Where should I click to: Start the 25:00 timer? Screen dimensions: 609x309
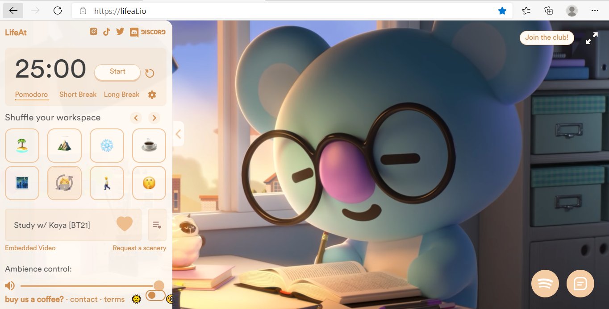click(117, 72)
